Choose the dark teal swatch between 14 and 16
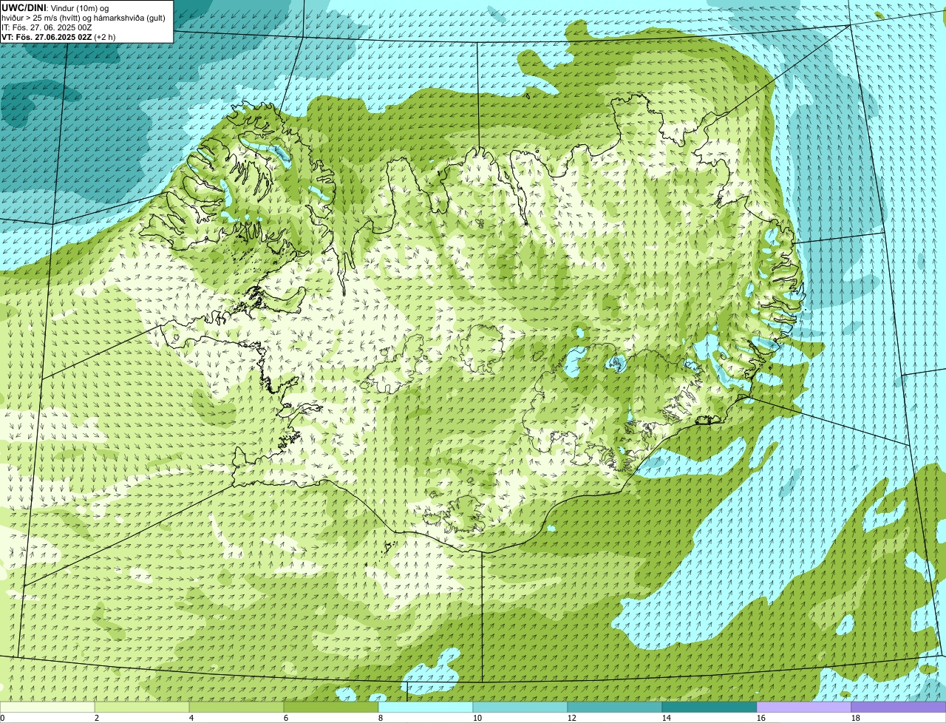The height and width of the screenshot is (723, 946). click(709, 707)
